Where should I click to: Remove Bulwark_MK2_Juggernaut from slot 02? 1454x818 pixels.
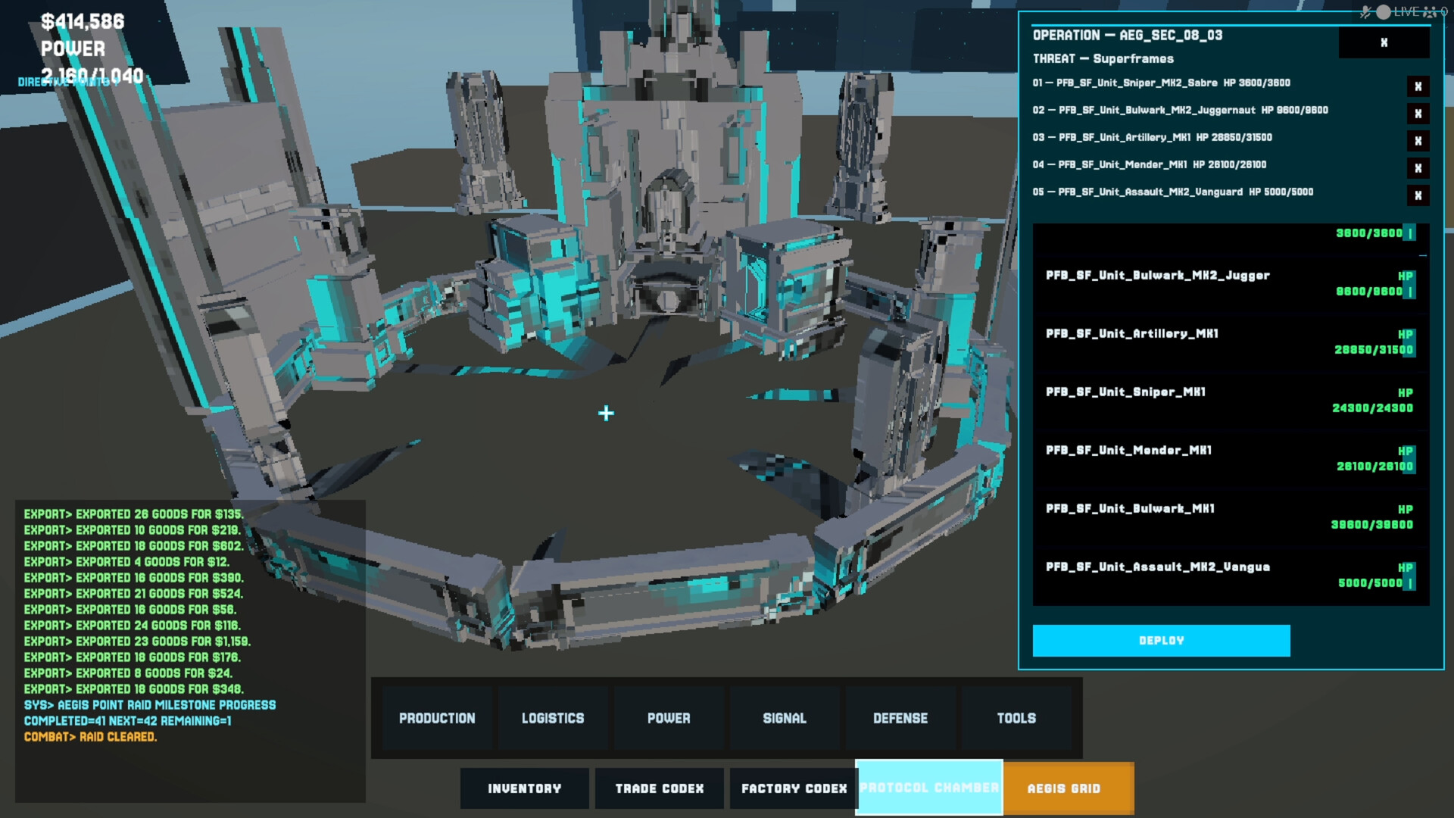1418,114
